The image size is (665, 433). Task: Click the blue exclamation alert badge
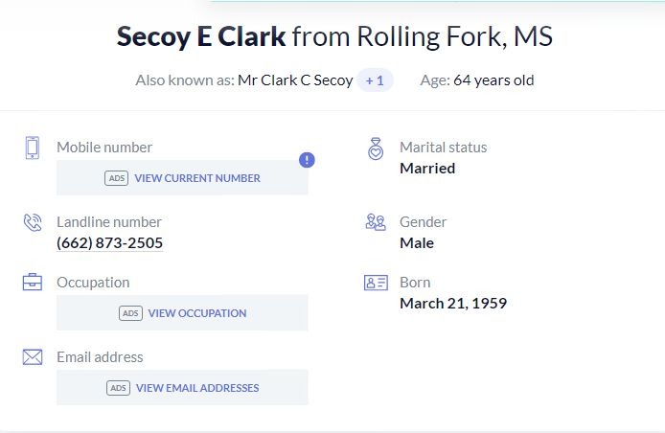[x=307, y=160]
